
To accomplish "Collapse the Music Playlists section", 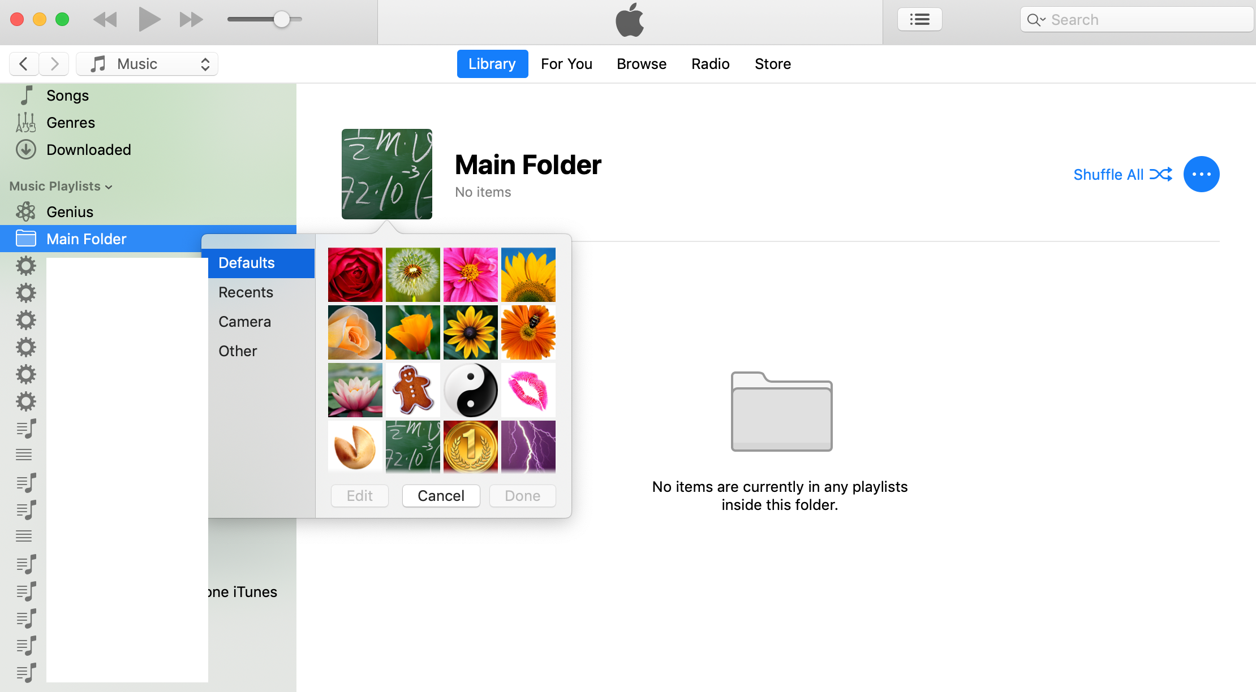I will point(109,187).
